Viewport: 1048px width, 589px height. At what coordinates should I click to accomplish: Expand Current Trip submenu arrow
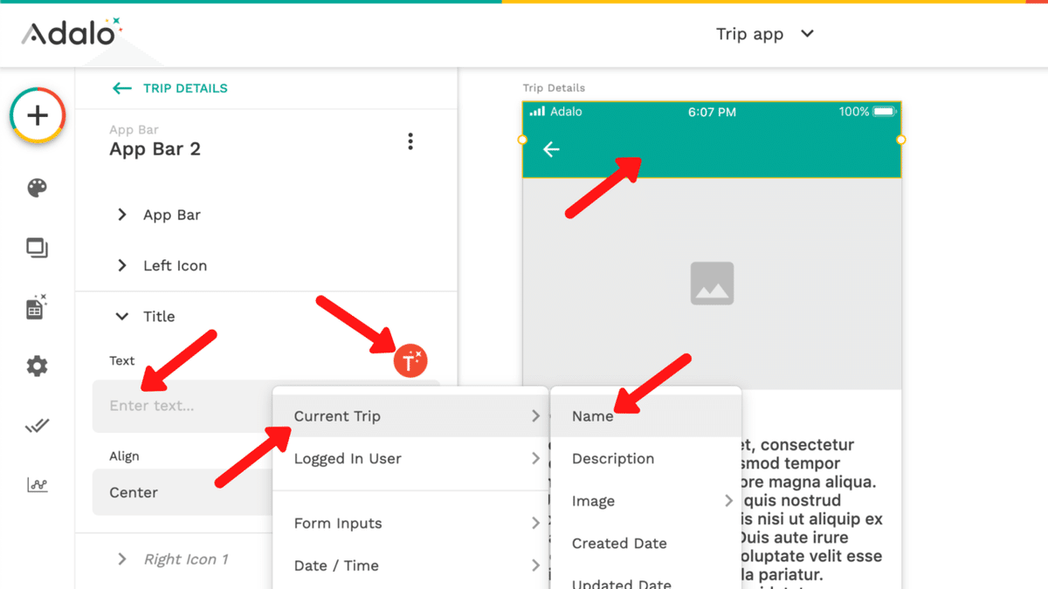(535, 416)
